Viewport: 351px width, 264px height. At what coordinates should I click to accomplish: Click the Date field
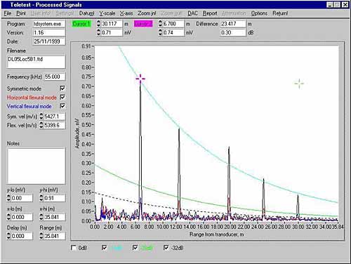click(x=49, y=41)
